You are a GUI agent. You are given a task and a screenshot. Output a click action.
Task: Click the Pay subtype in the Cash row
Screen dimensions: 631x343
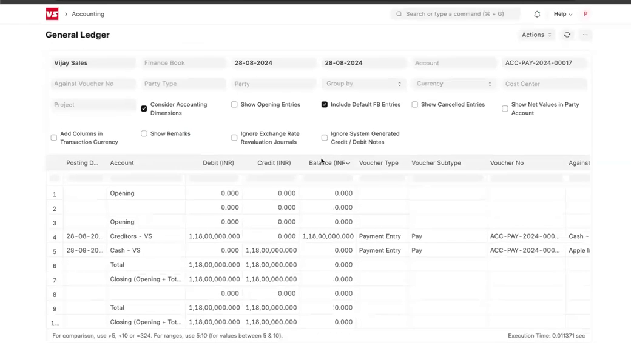416,250
